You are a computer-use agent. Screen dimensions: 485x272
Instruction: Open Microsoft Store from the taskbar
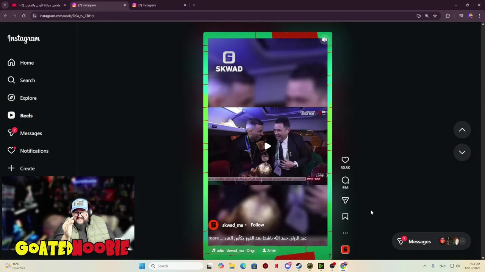coord(254,266)
